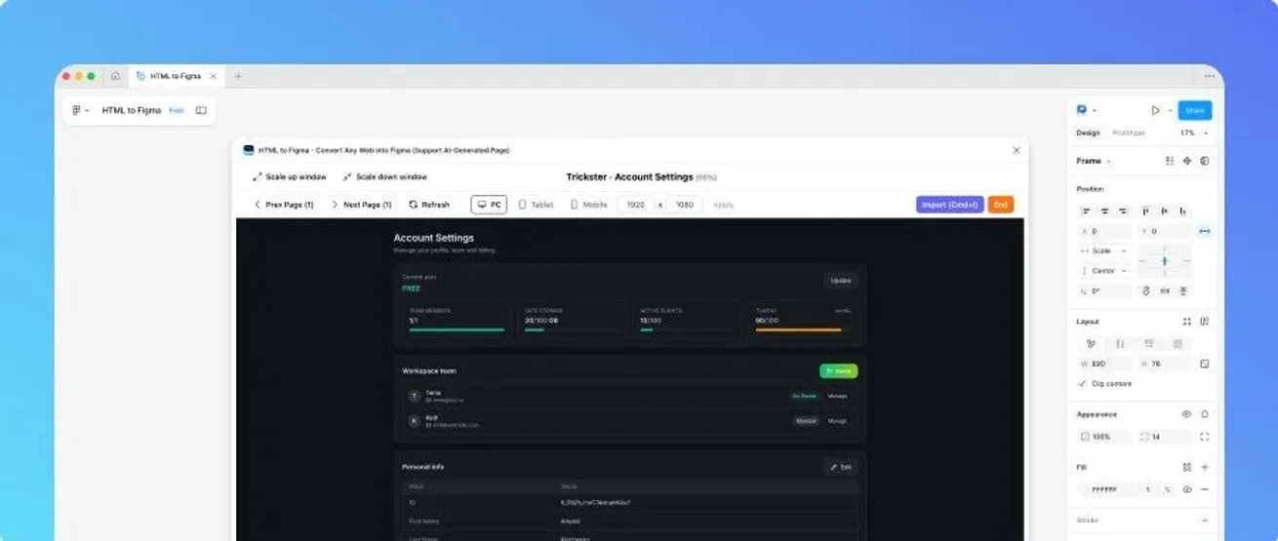Image resolution: width=1278 pixels, height=541 pixels.
Task: Switch to the HTML to Figma browser tab
Action: click(x=179, y=76)
